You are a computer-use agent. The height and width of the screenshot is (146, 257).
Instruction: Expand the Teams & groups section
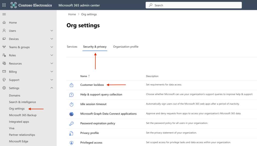(52, 47)
